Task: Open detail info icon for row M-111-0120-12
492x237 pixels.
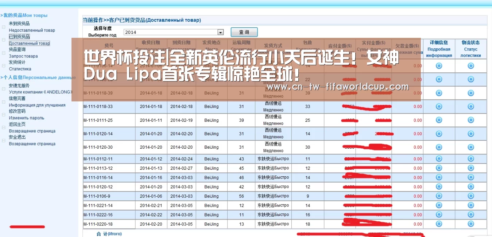Action: coord(439,187)
